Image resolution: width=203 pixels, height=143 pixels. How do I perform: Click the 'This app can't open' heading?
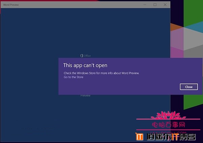(x=85, y=65)
